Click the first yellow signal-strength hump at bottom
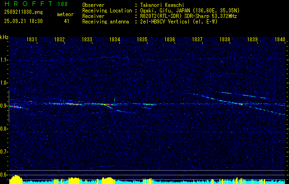This screenshot has height=184, width=289. 16,179
